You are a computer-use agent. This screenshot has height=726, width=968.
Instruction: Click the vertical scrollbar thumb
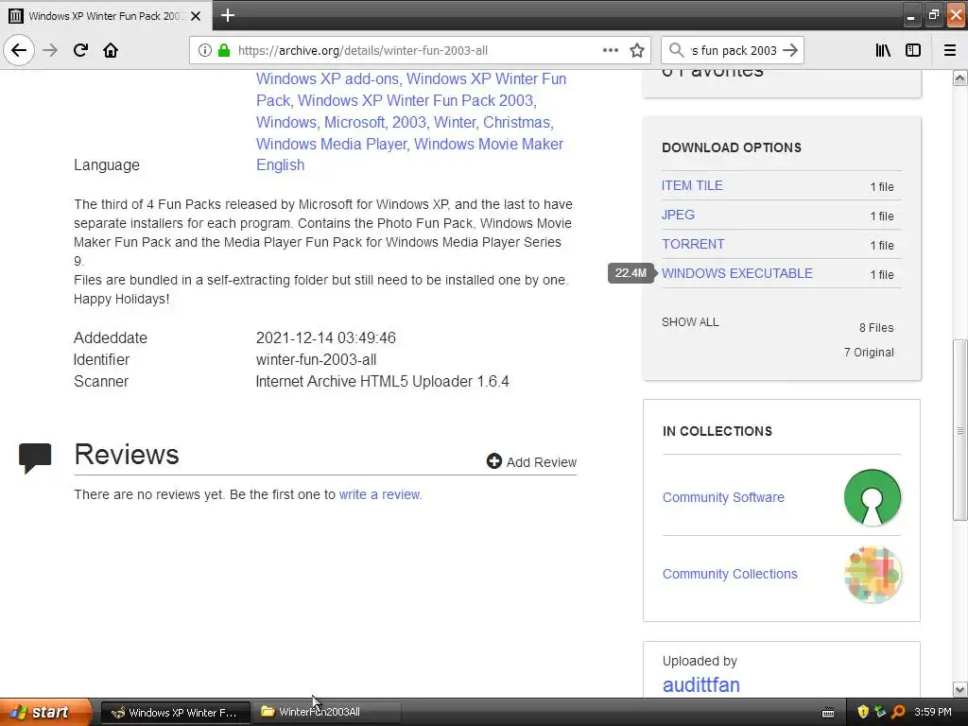click(x=959, y=430)
